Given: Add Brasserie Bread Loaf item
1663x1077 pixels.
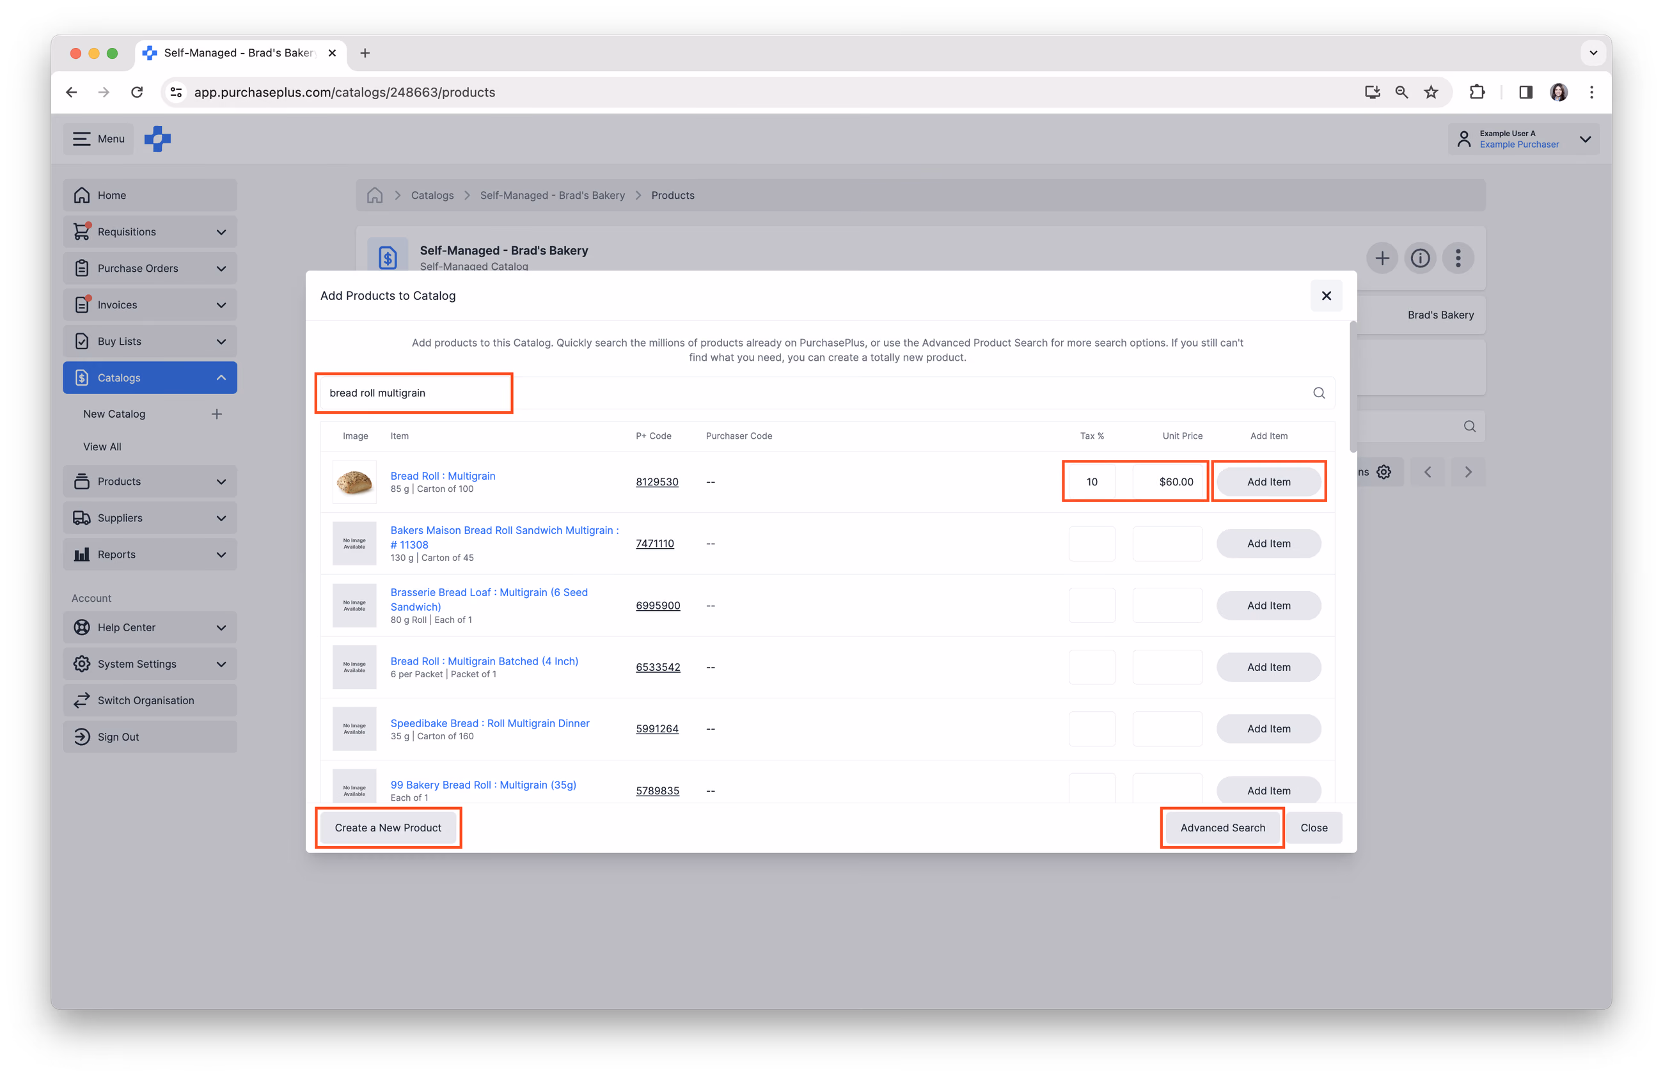Looking at the screenshot, I should coord(1268,606).
